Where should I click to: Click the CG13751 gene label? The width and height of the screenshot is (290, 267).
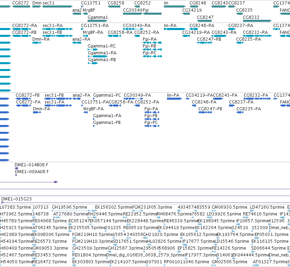[91, 3]
